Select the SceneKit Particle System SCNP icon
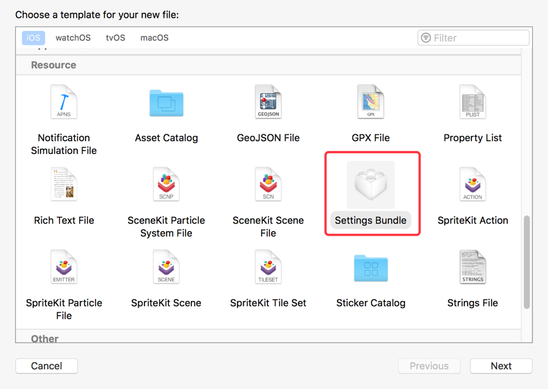 (x=167, y=184)
